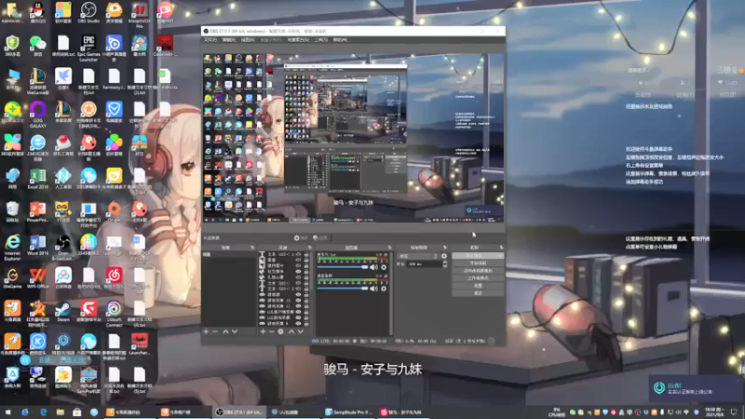Viewport: 745px width, 419px height.
Task: Open the Internet Explorer desktop icon
Action: 12,247
